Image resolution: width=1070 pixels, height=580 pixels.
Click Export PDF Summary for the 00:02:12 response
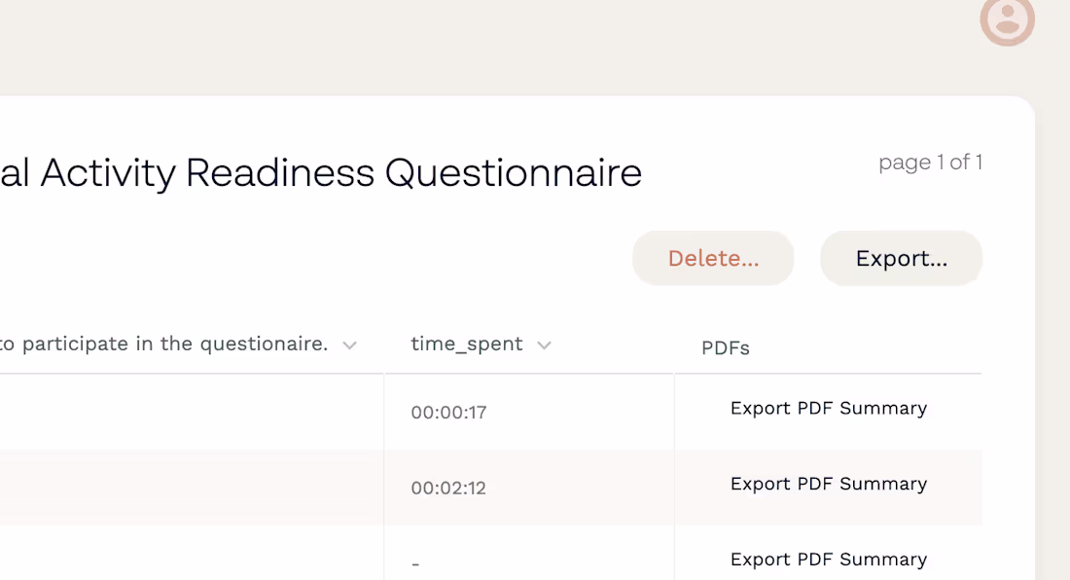coord(829,484)
